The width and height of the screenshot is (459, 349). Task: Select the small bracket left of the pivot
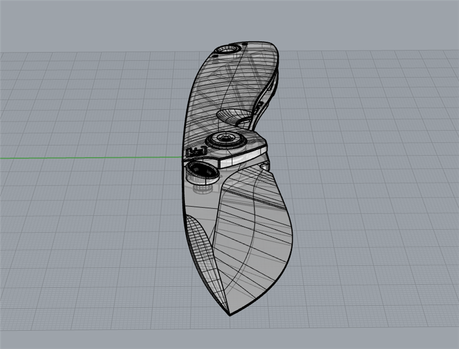pyautogui.click(x=195, y=152)
